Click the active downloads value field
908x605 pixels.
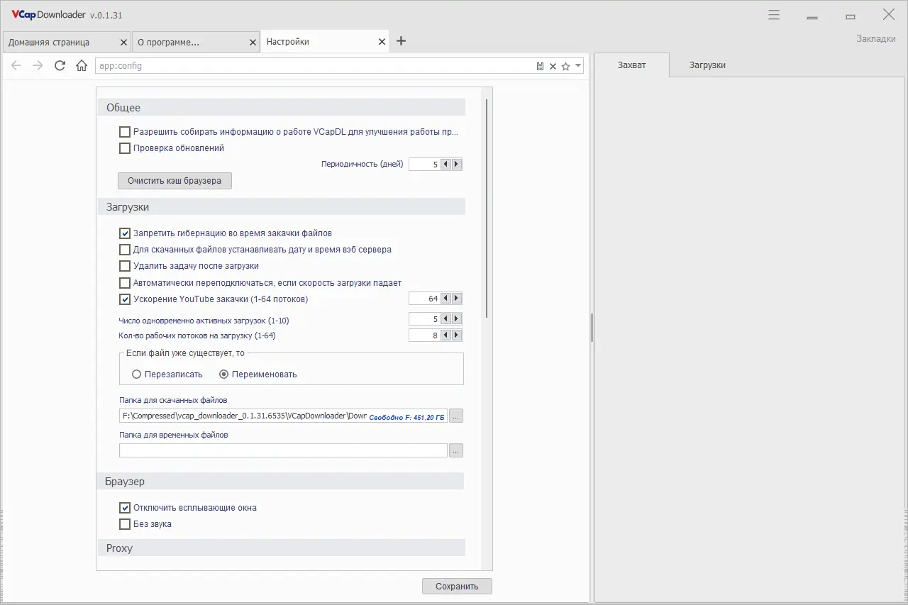[425, 320]
